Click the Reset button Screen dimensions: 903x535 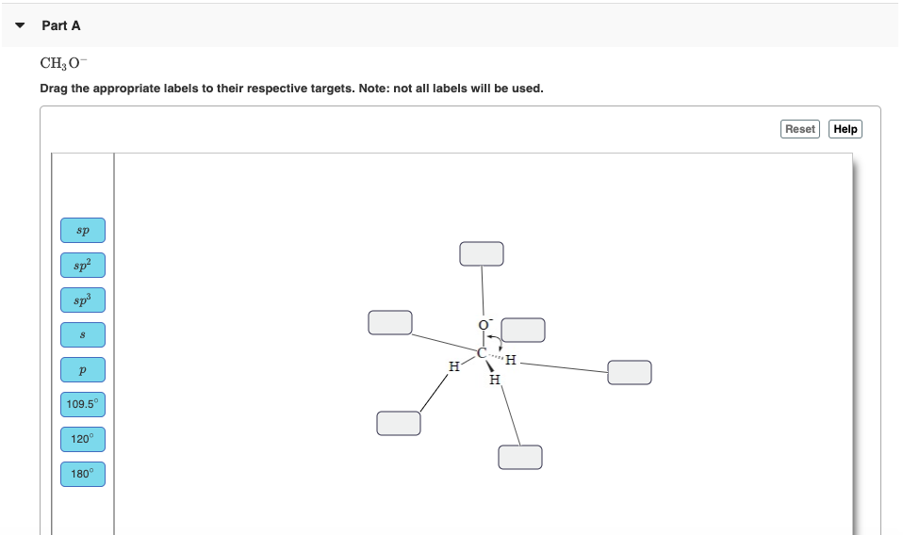pyautogui.click(x=800, y=129)
